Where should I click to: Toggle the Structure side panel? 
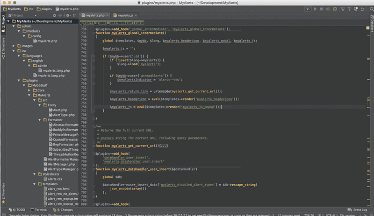[x=3, y=47]
